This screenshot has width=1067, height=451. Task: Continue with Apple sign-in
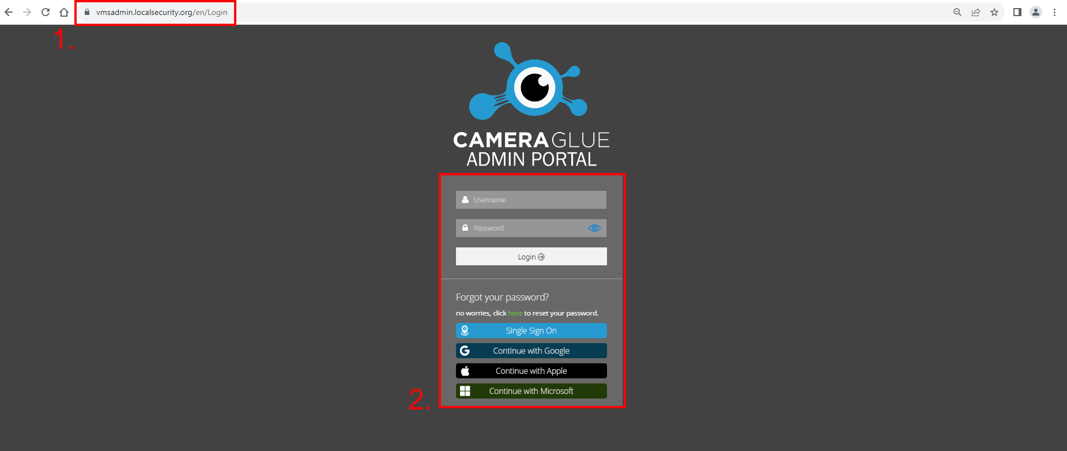531,371
